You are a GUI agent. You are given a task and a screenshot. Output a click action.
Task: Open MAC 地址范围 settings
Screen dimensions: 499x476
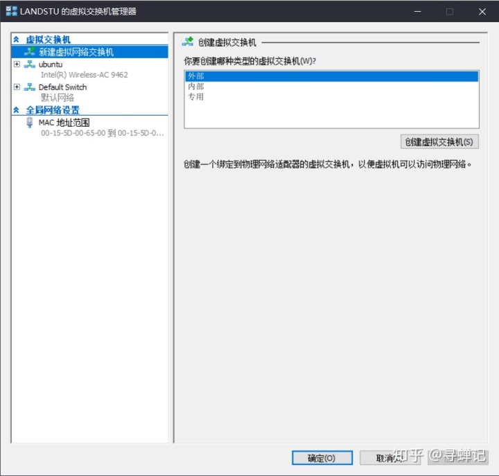64,123
